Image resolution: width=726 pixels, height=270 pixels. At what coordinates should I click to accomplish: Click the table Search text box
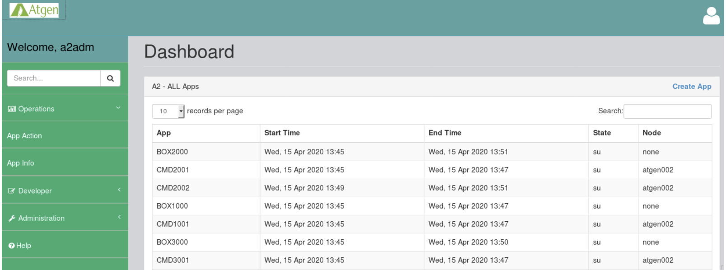click(x=667, y=111)
